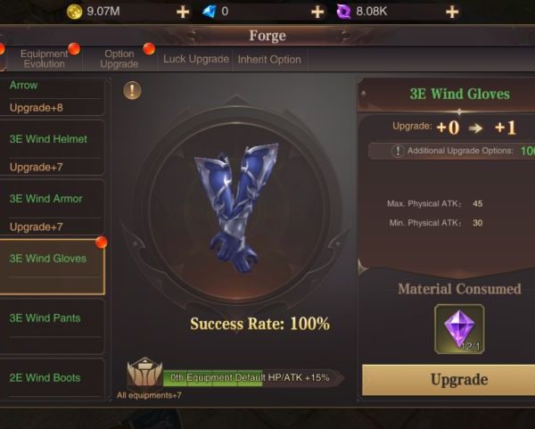The image size is (535, 429).
Task: Tap the plus icon next to gold coins
Action: tap(183, 12)
